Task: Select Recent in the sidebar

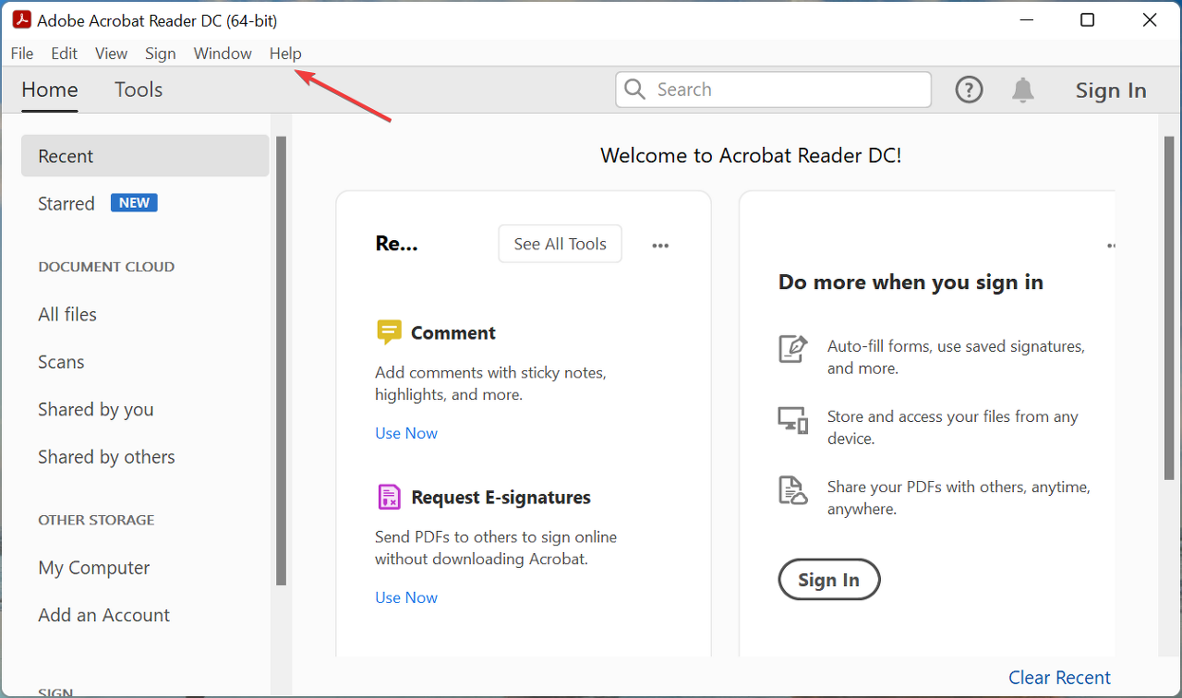Action: coord(145,156)
